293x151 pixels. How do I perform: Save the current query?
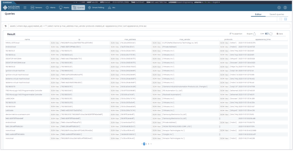click(x=279, y=33)
